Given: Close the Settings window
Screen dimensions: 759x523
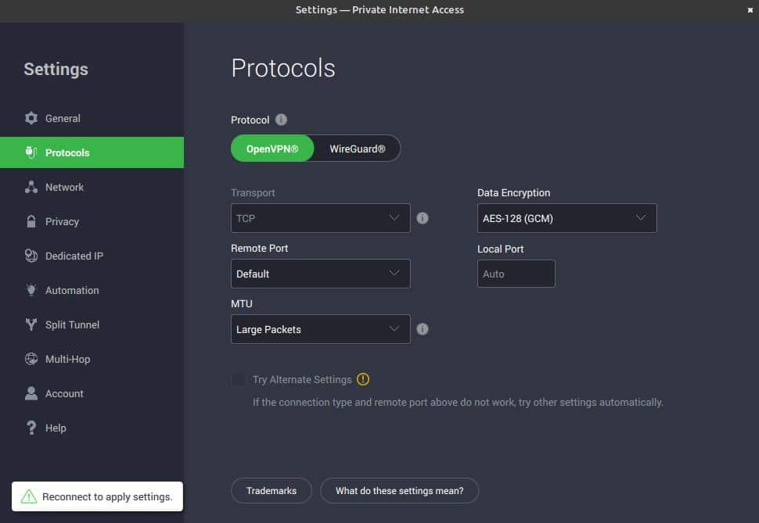Looking at the screenshot, I should [x=750, y=9].
